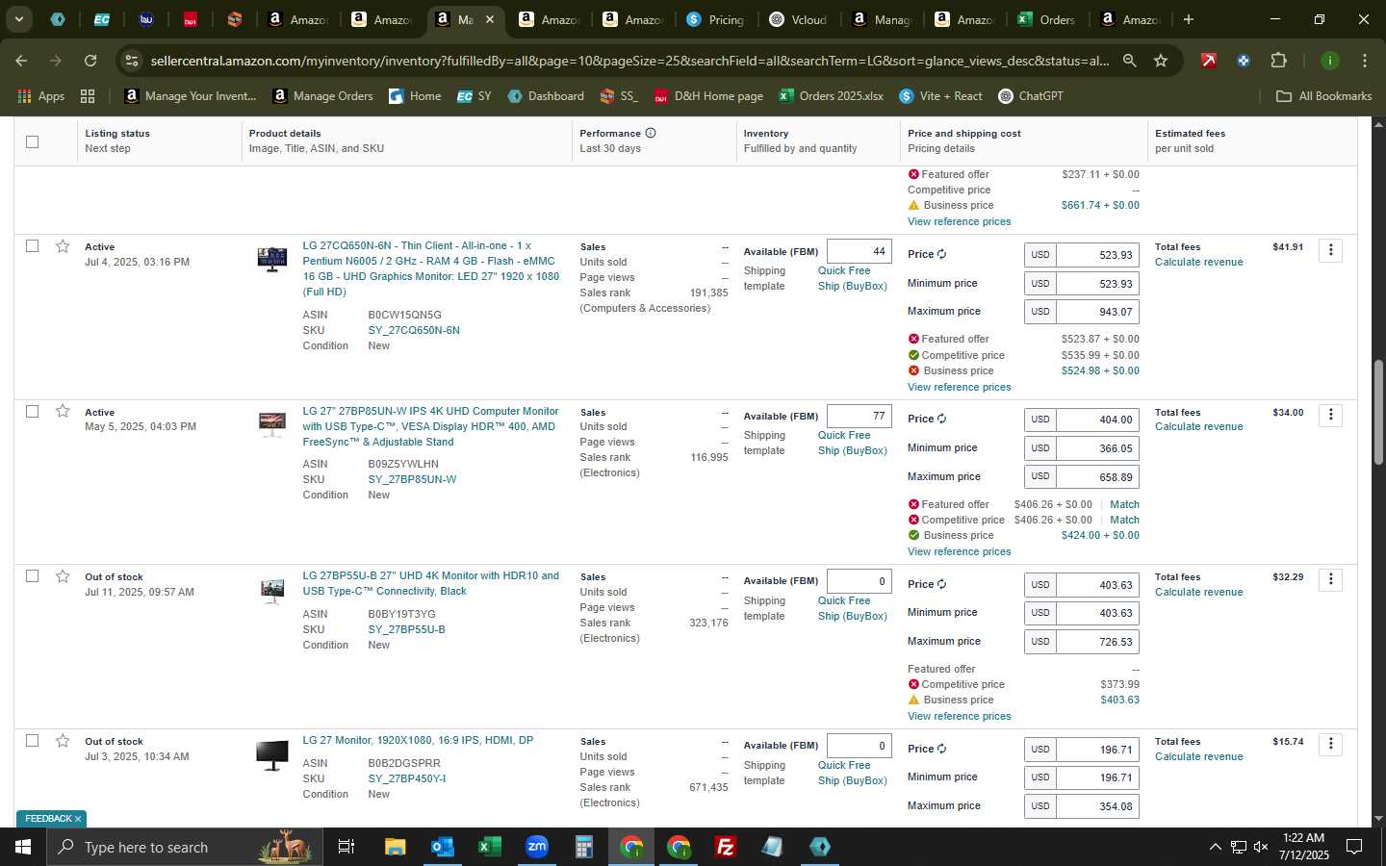1386x866 pixels.
Task: Refresh price icon for the 403.63 listing
Action: (941, 584)
